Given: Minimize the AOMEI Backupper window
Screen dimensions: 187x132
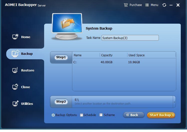Looking at the screenshot, I should click(x=171, y=5).
